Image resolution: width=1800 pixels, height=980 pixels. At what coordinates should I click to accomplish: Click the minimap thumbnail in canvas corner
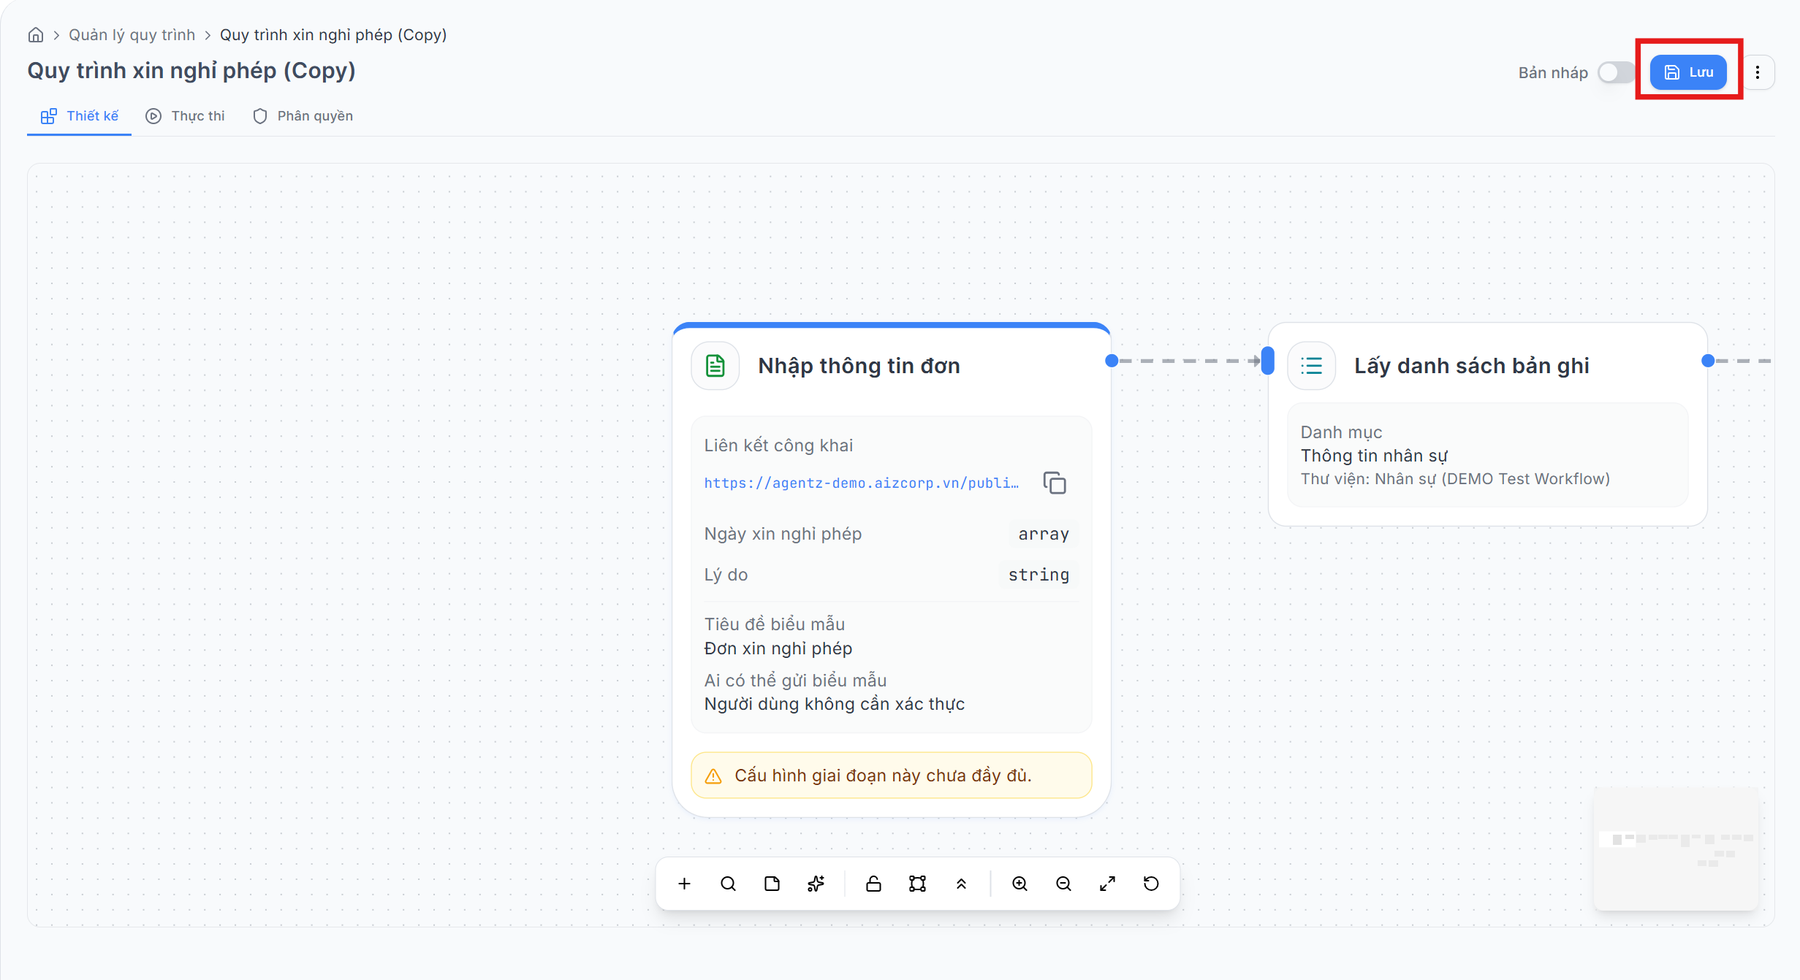(1676, 849)
